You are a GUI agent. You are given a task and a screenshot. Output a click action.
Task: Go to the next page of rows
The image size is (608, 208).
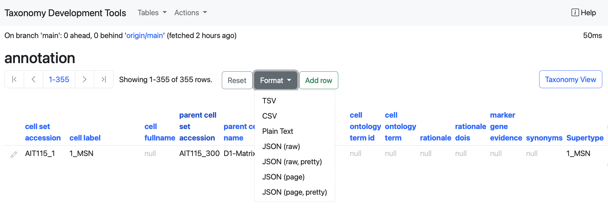(x=84, y=79)
